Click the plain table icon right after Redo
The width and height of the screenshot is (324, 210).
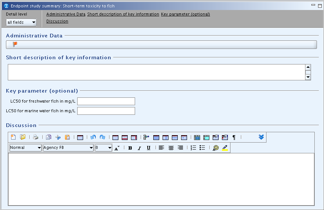coord(115,137)
